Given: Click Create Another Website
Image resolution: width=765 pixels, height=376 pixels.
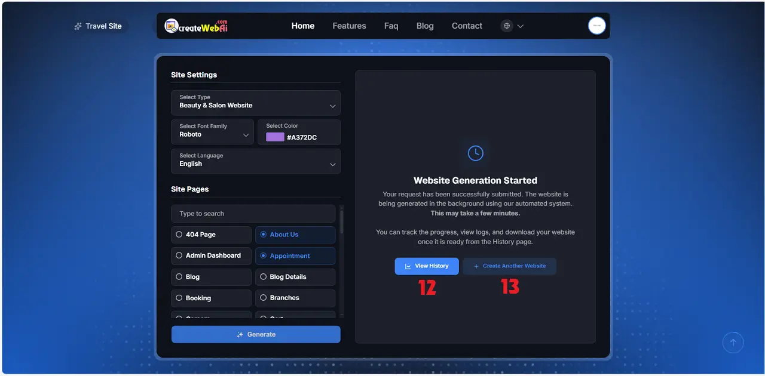Looking at the screenshot, I should (x=509, y=266).
